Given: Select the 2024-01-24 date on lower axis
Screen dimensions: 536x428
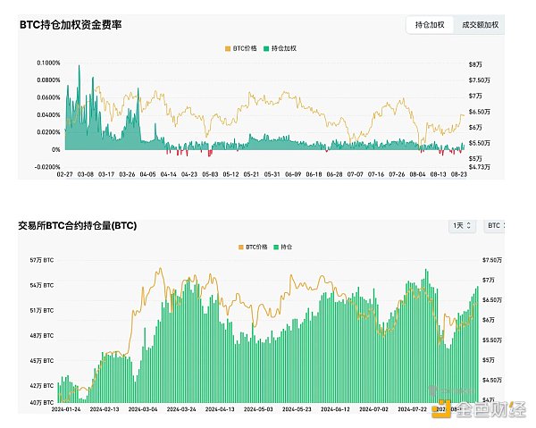Looking at the screenshot, I should (70, 409).
